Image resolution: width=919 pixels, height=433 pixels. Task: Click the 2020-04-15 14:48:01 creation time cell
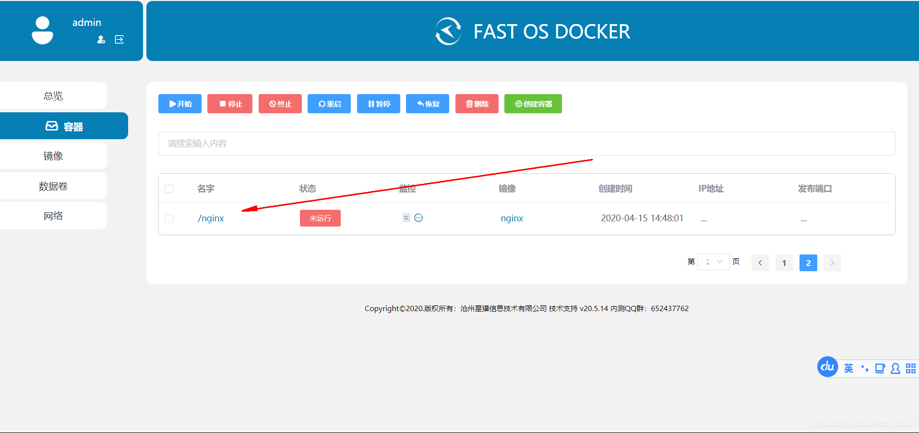pyautogui.click(x=642, y=218)
